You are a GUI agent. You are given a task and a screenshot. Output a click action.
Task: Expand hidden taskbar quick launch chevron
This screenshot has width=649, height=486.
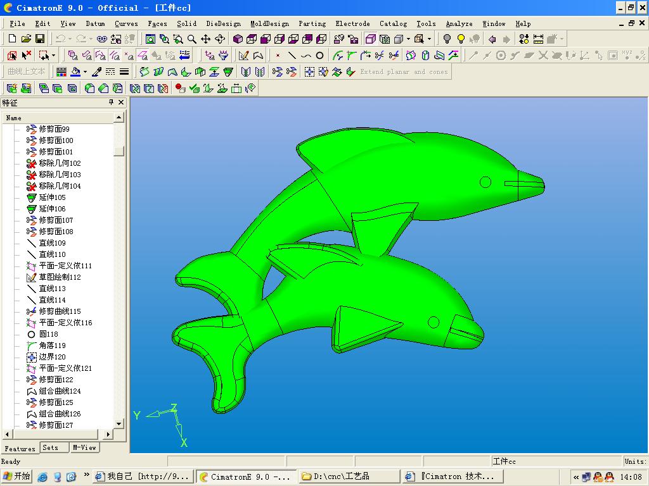tap(86, 475)
